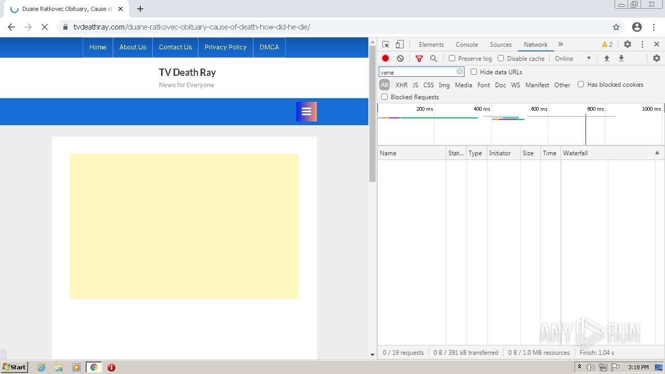Filter requests by Other

point(562,85)
